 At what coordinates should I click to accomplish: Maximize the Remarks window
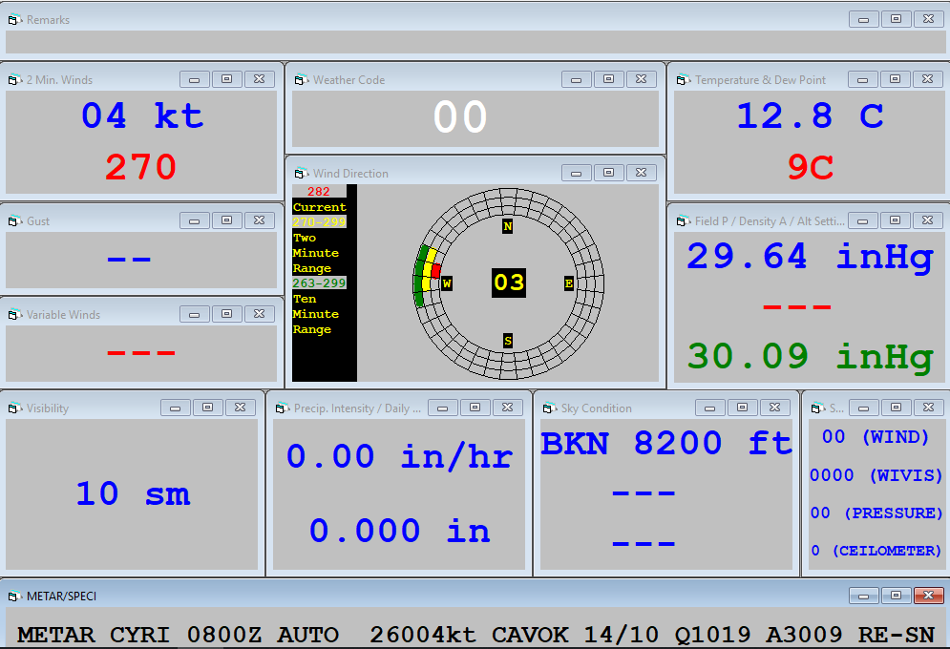(x=896, y=19)
